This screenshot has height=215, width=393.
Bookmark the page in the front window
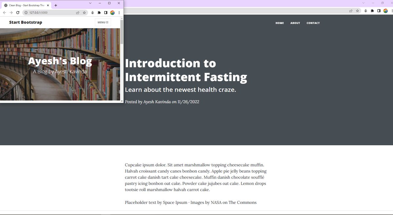84,13
